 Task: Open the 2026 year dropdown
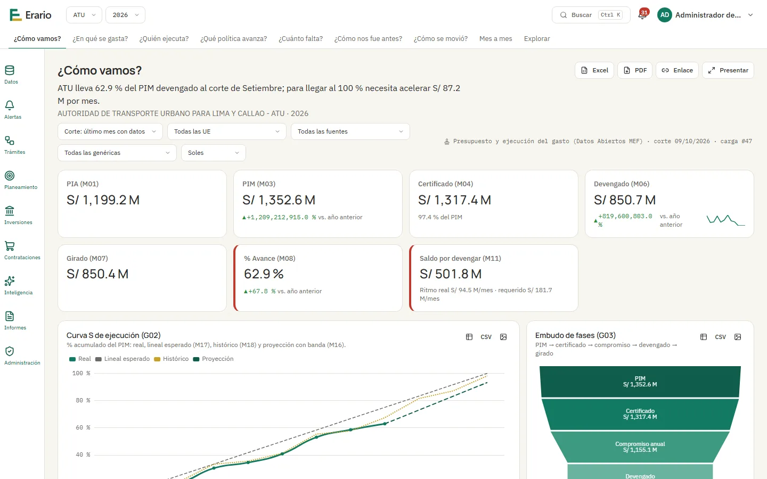click(125, 15)
